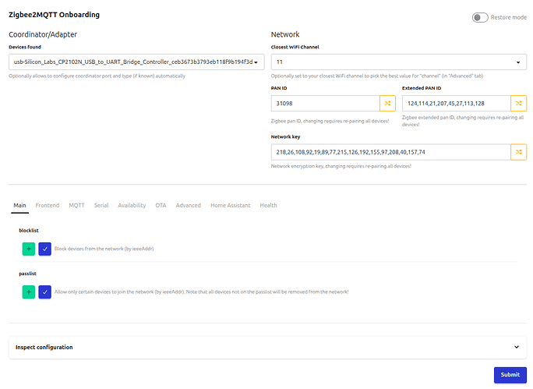Screen dimensions: 533x389
Task: Go to the Availability tab
Action: point(132,205)
